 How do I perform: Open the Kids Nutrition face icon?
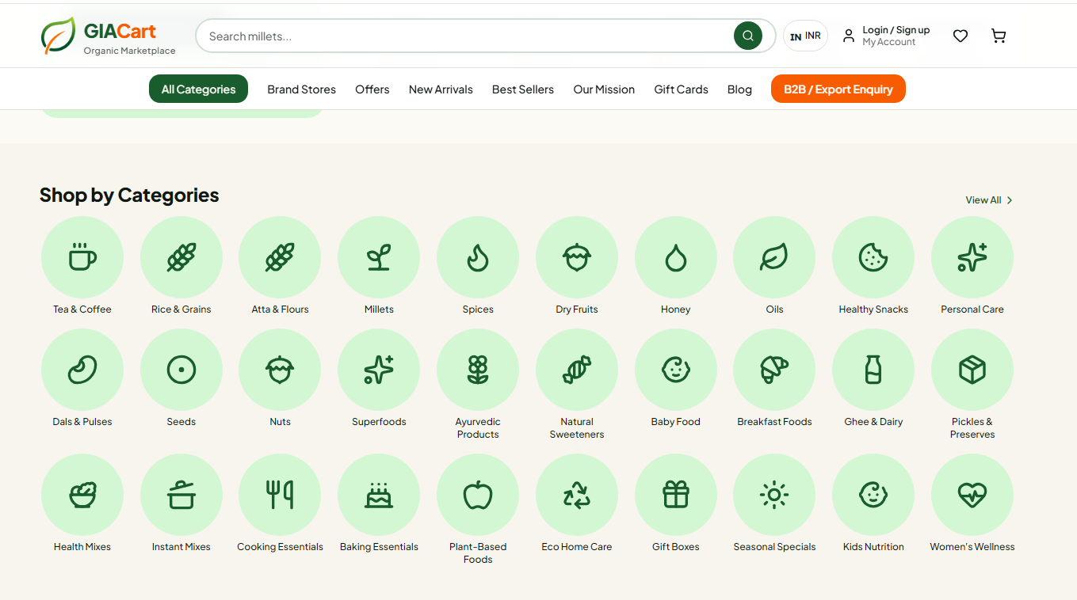873,495
